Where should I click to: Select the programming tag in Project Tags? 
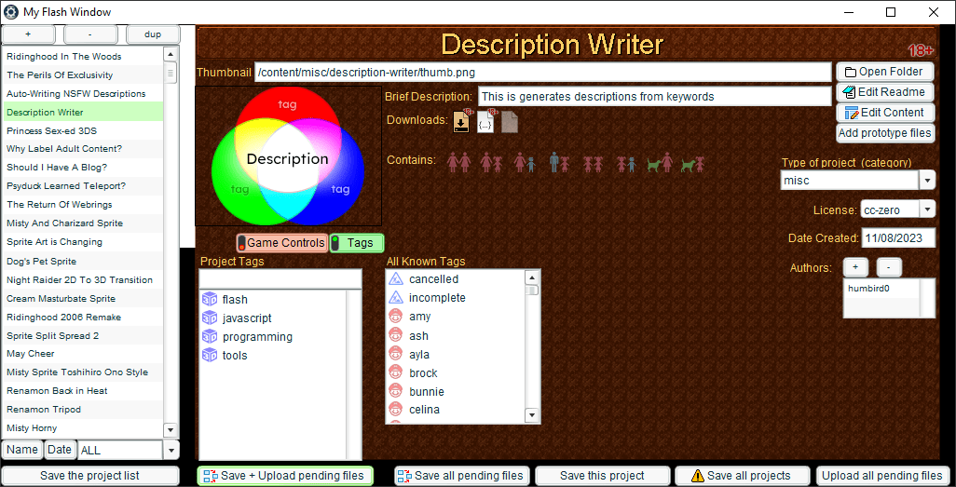[273, 336]
